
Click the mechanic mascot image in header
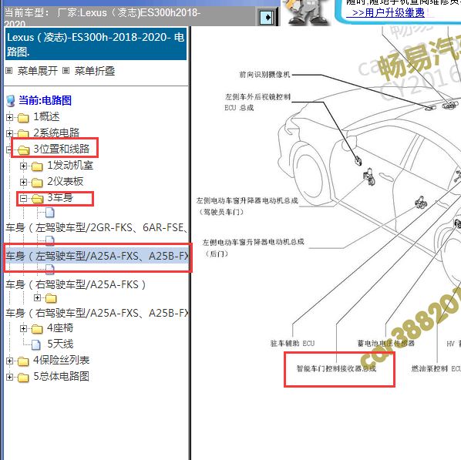tap(308, 12)
